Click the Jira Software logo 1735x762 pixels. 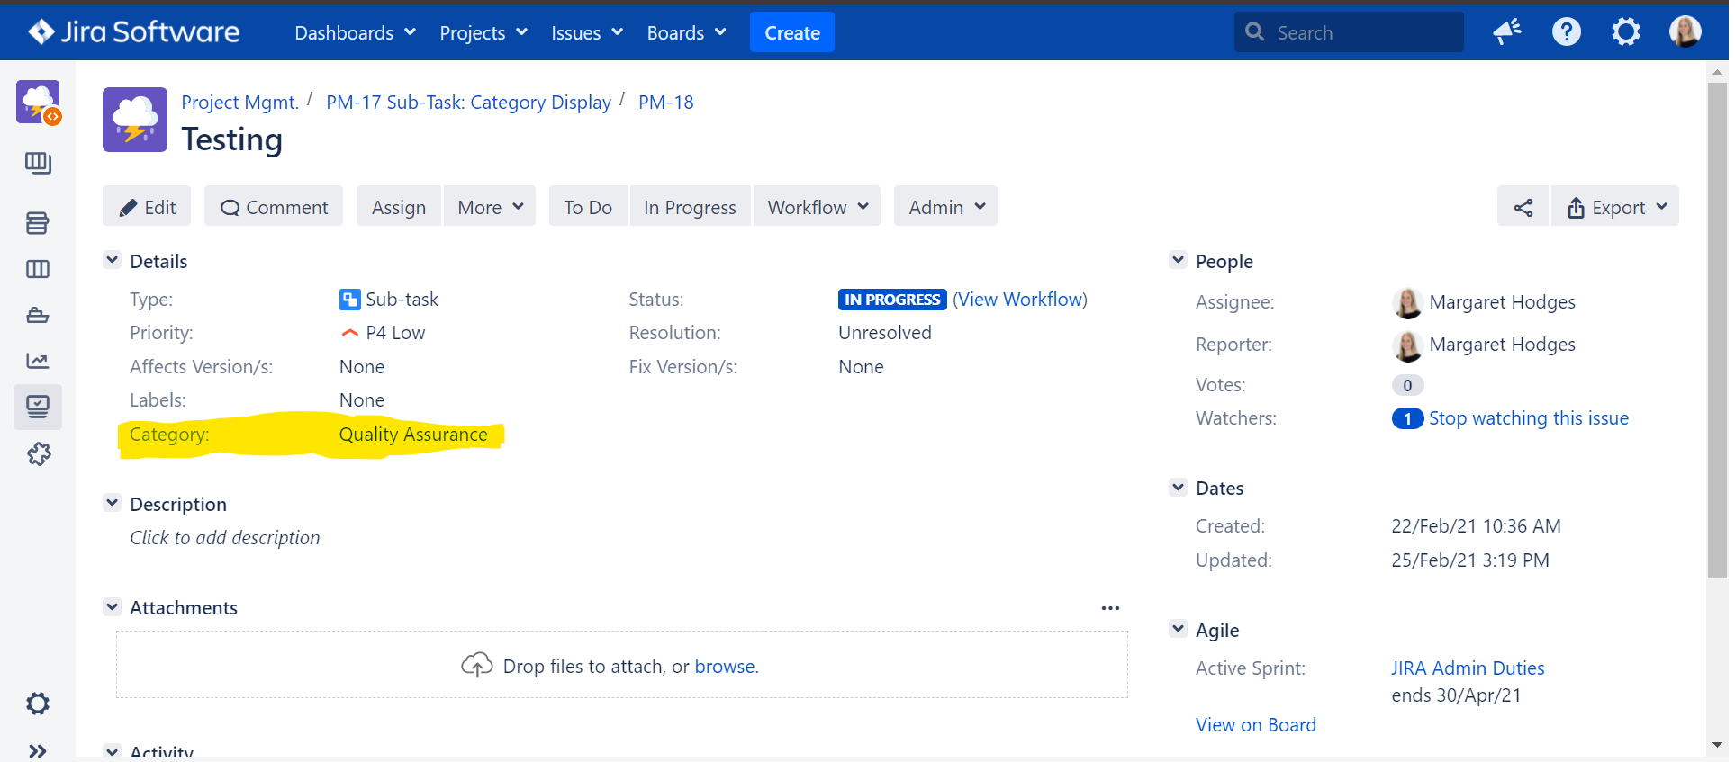134,32
